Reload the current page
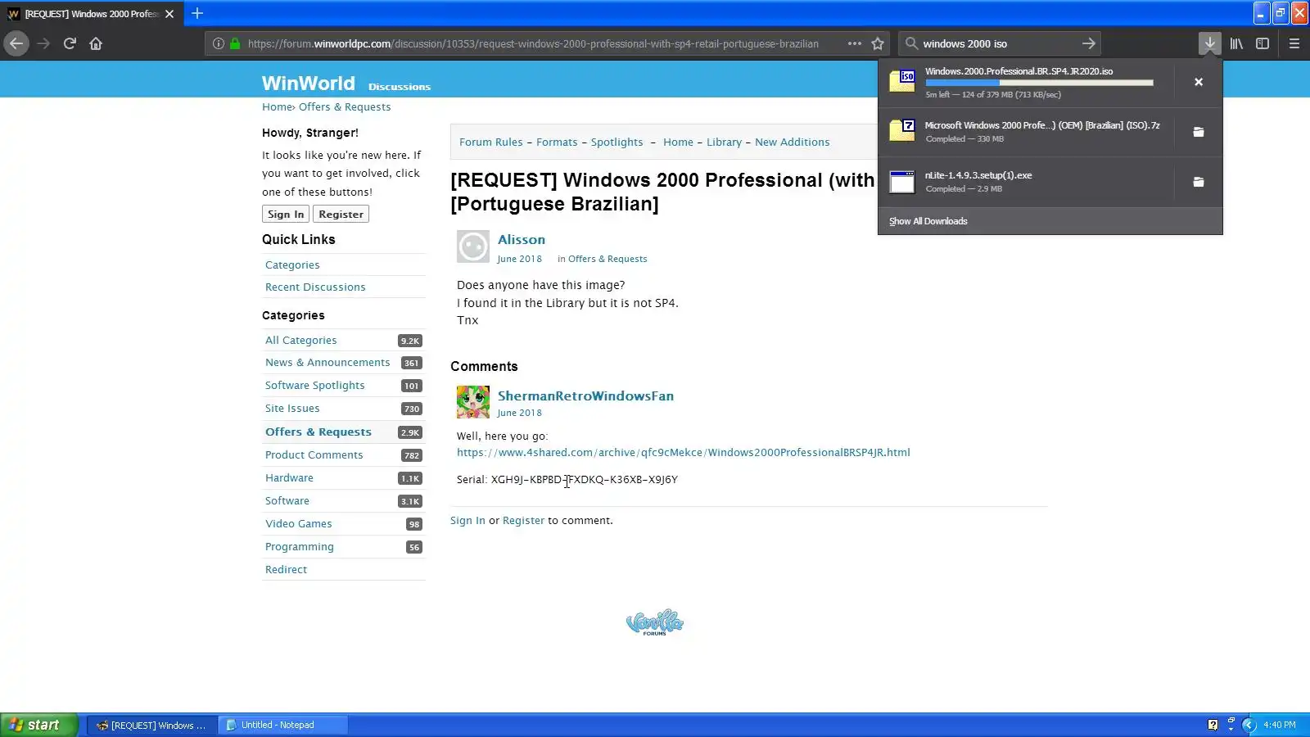The width and height of the screenshot is (1310, 737). click(x=70, y=43)
